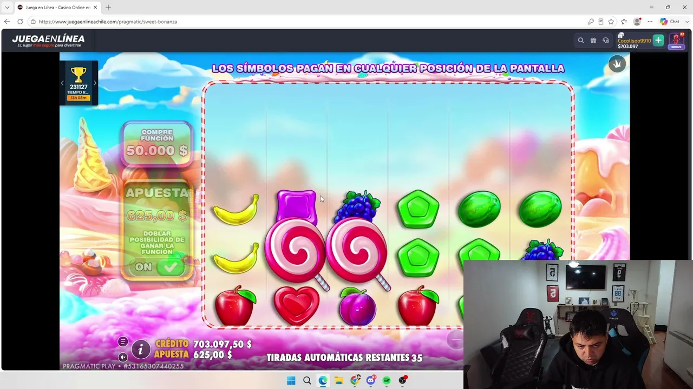Click the browser address bar URL
The image size is (693, 389).
click(x=108, y=22)
